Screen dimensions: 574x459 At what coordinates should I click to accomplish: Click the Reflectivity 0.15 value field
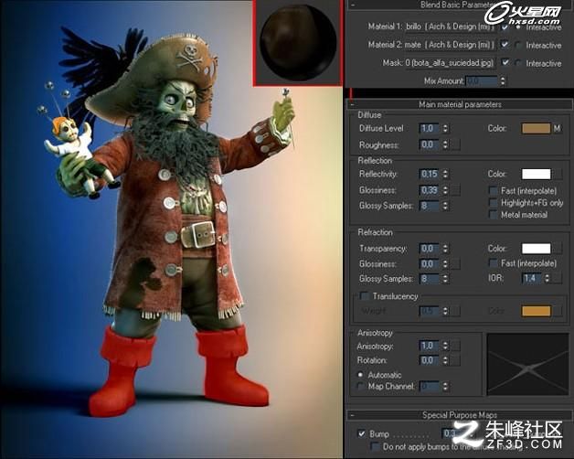430,174
